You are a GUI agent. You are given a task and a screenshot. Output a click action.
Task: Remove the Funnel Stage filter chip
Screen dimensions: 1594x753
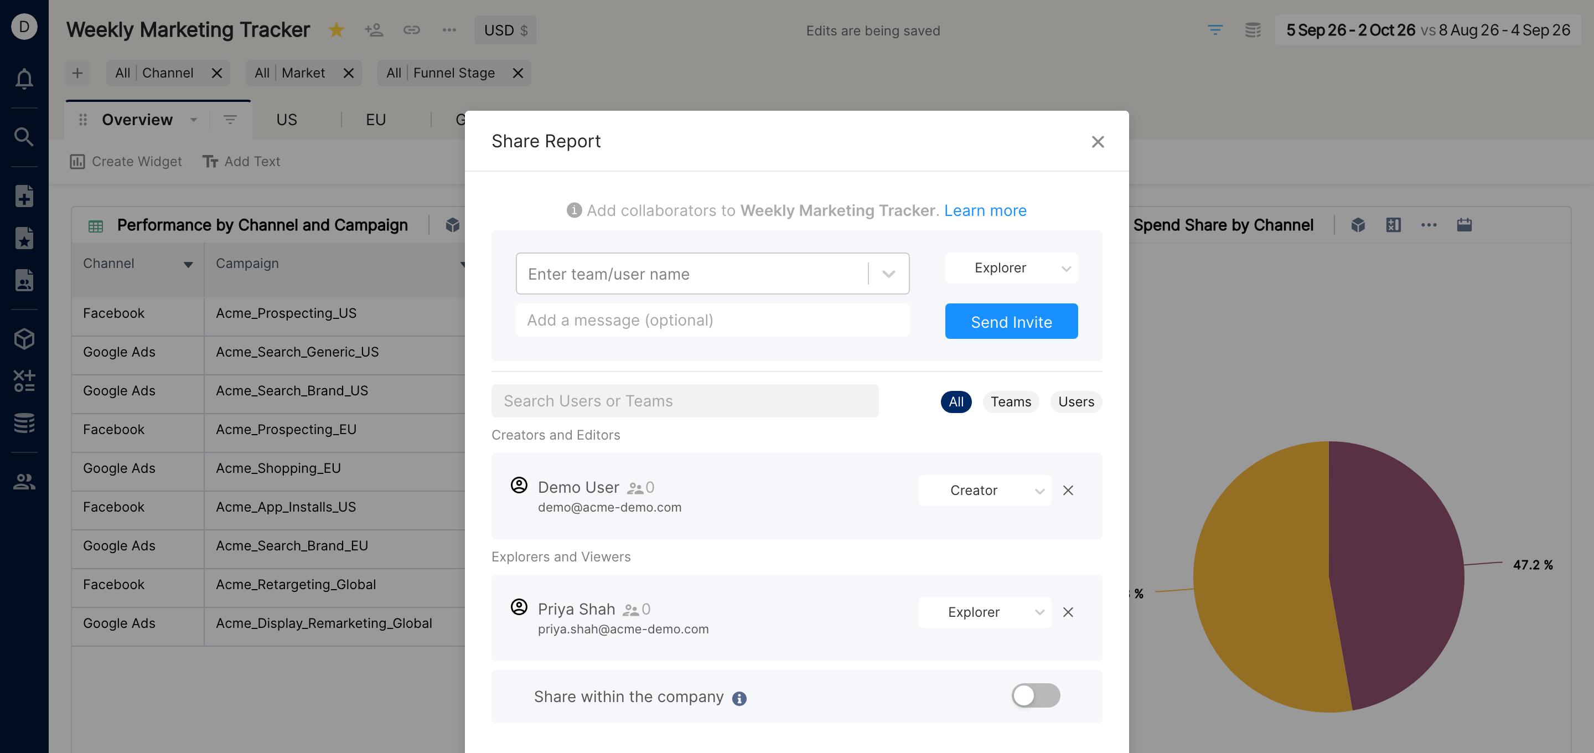(x=518, y=73)
